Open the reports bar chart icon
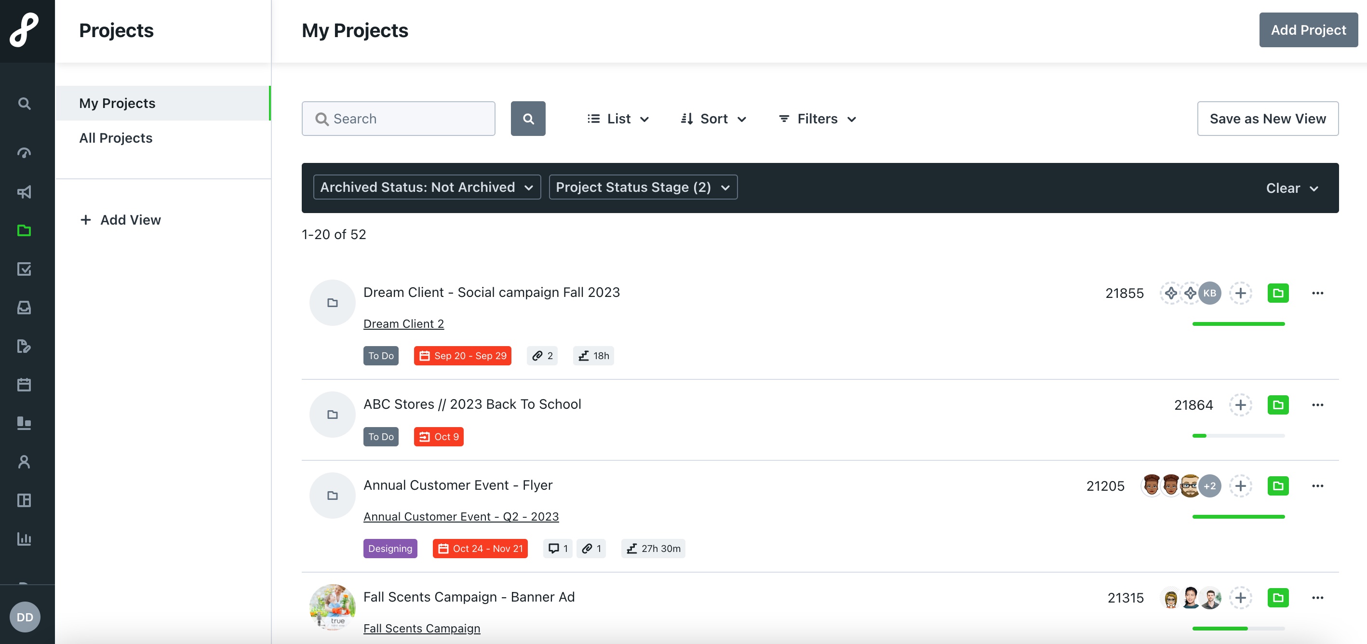1367x644 pixels. point(24,539)
